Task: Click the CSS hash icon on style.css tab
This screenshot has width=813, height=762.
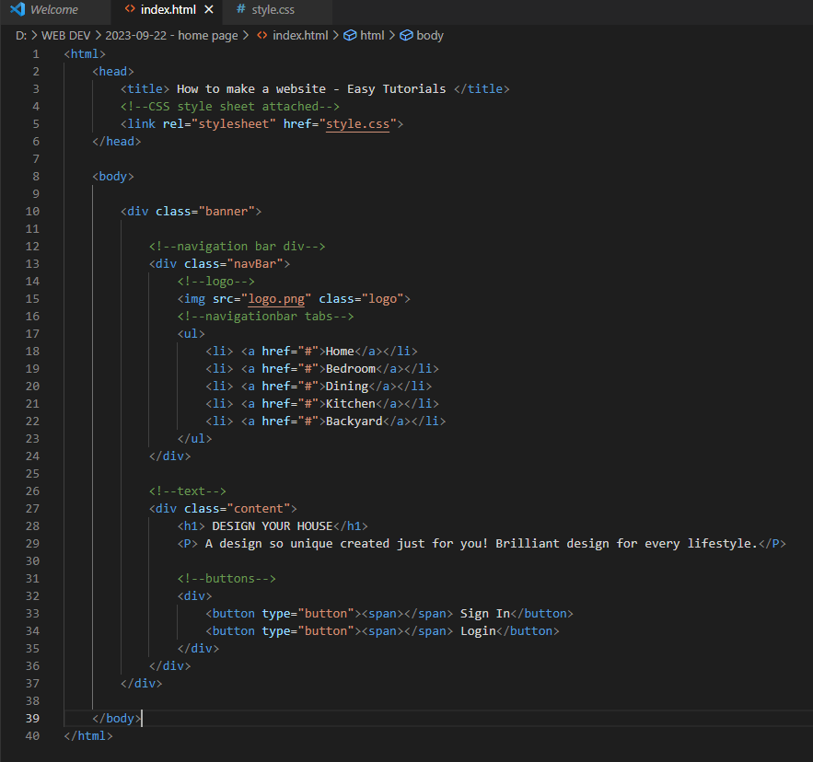Action: coord(240,10)
